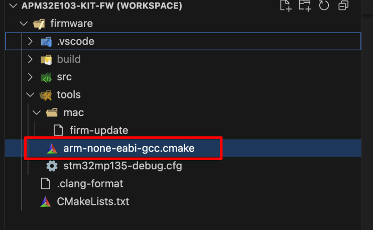Collapse the tools folder chevron
Viewport: 373px width, 230px height.
tap(31, 95)
